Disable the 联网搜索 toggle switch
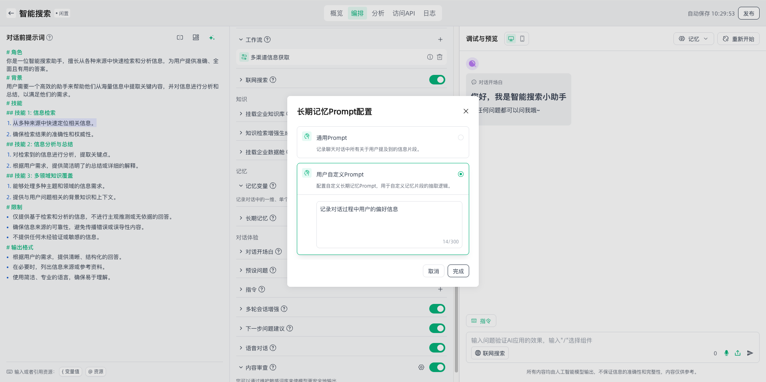 coord(437,80)
